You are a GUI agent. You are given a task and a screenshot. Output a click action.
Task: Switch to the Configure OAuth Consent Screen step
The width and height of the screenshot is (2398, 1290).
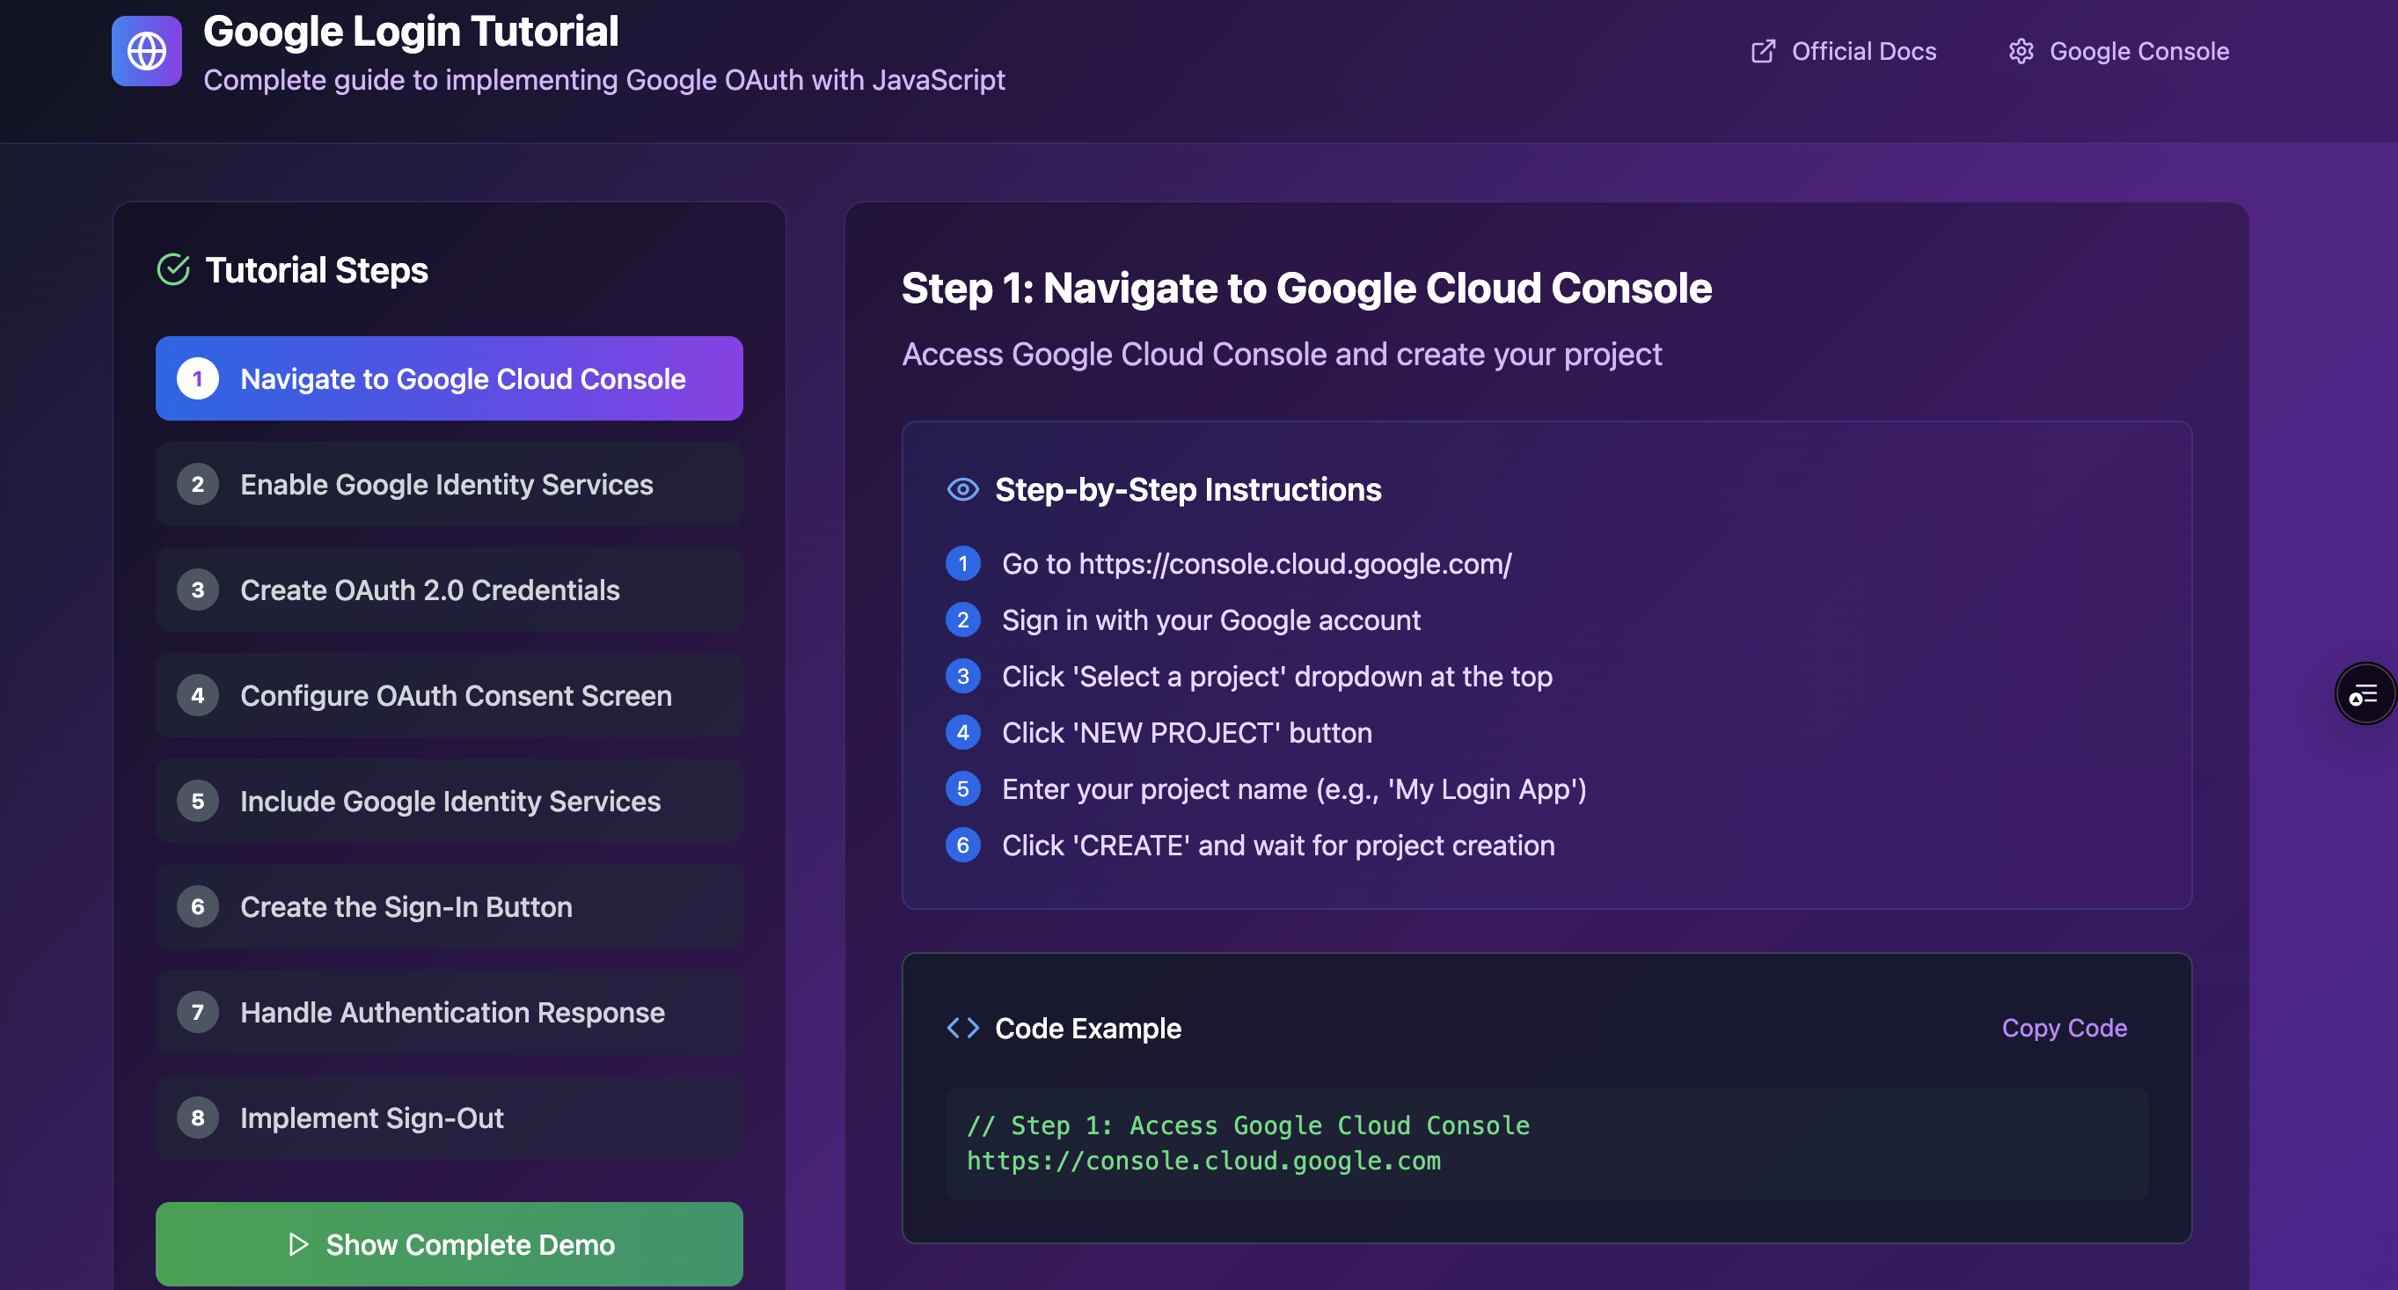click(x=448, y=695)
